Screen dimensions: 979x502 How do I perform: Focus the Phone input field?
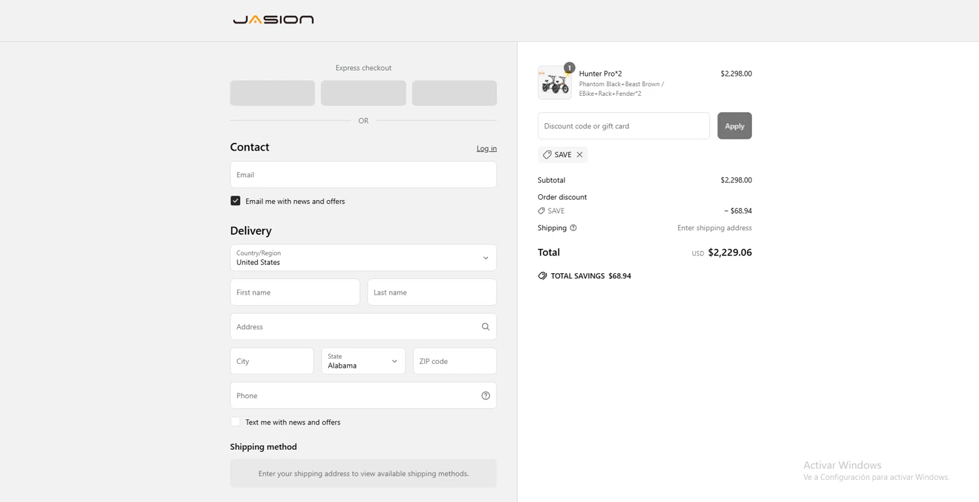pyautogui.click(x=364, y=396)
